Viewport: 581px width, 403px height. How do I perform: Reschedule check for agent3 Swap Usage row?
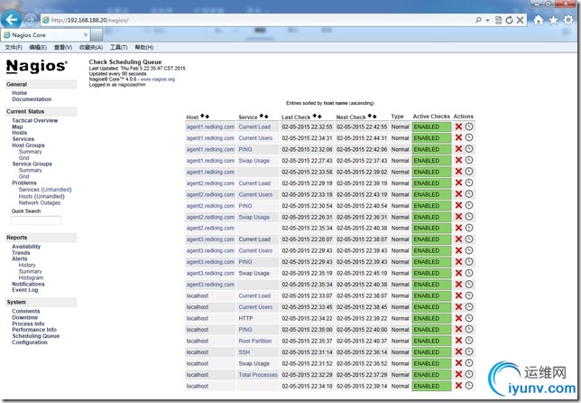[469, 273]
